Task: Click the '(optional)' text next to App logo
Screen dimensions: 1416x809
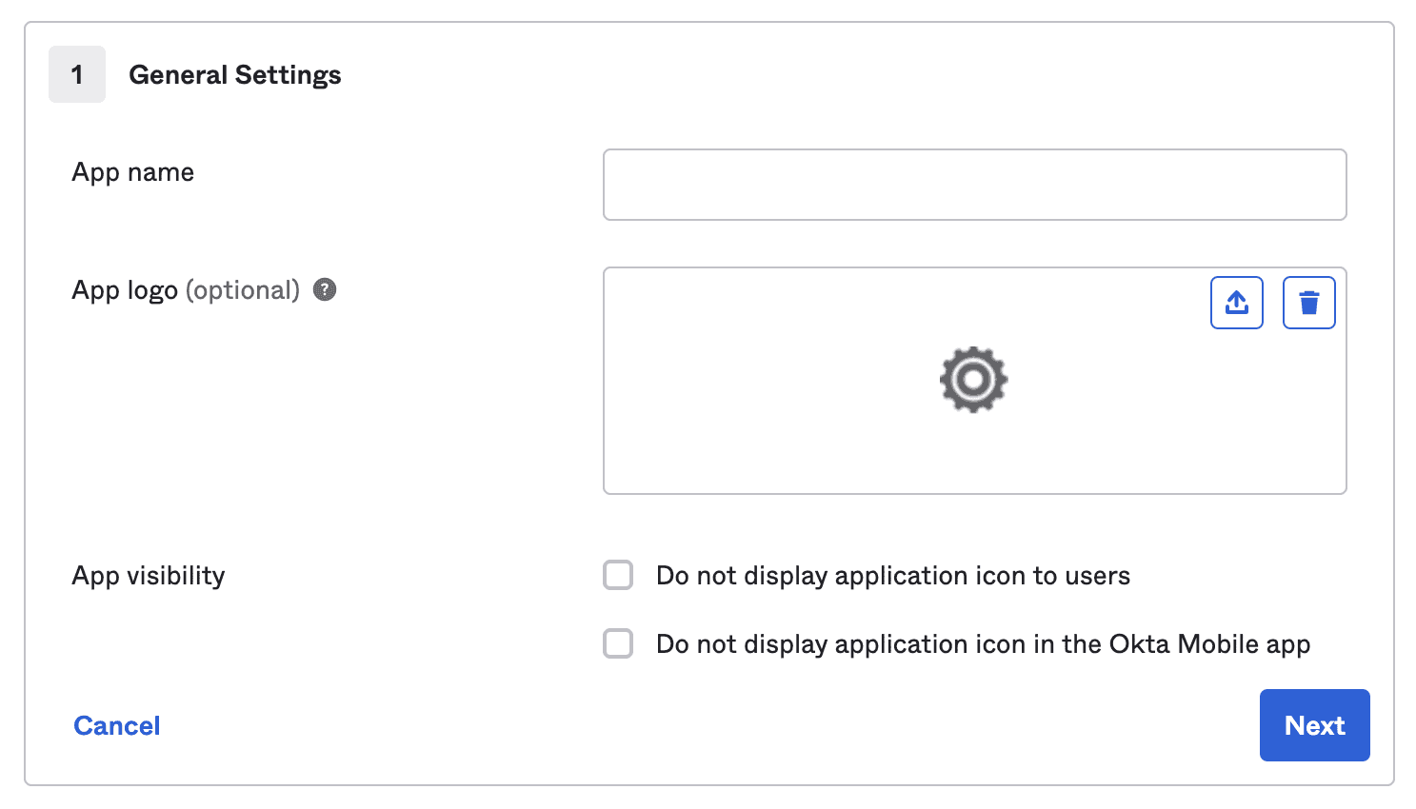Action: click(243, 290)
